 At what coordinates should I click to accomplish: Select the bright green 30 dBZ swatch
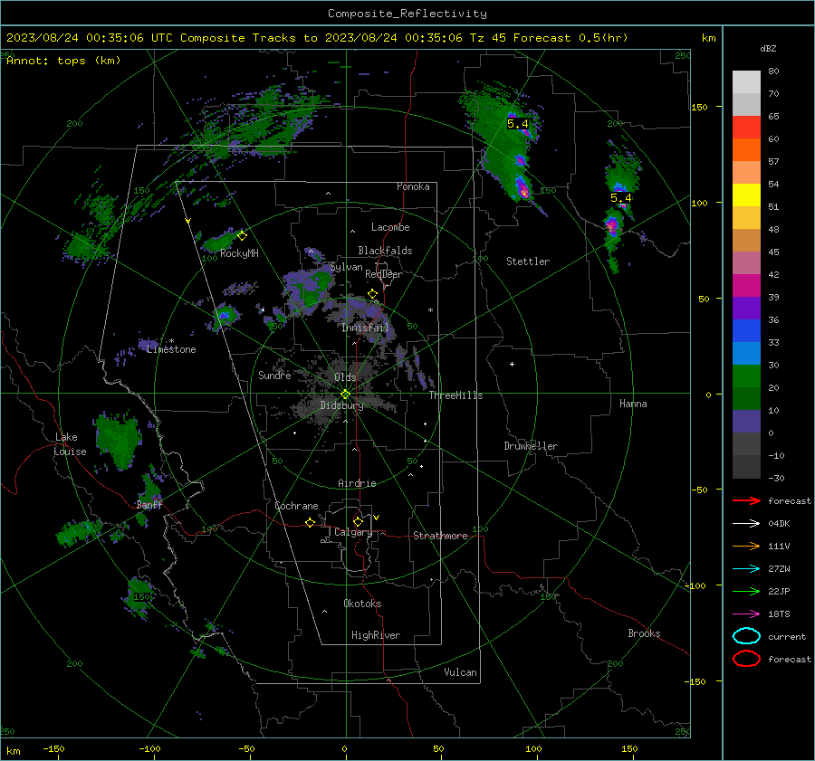click(x=746, y=376)
